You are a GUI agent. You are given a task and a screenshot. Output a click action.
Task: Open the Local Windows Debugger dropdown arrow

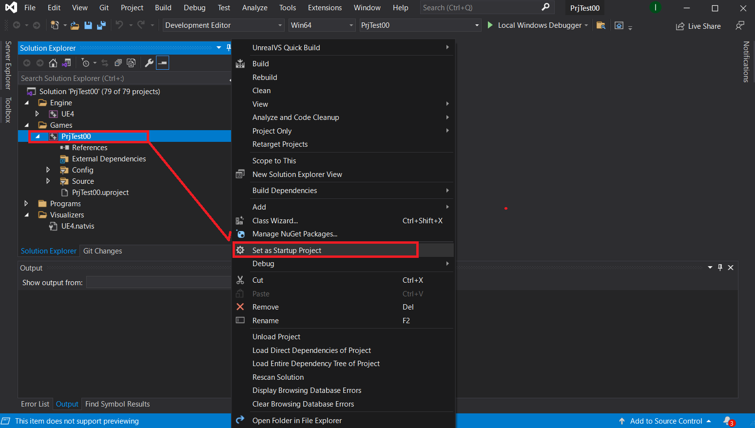click(586, 25)
